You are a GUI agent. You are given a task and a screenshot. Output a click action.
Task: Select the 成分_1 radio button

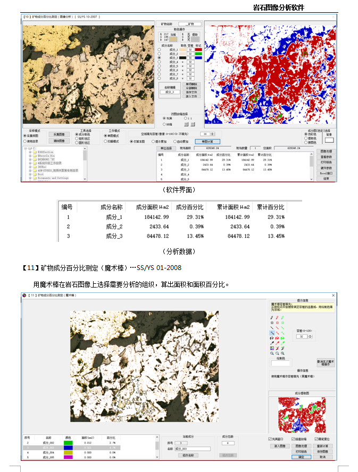[x=160, y=49]
